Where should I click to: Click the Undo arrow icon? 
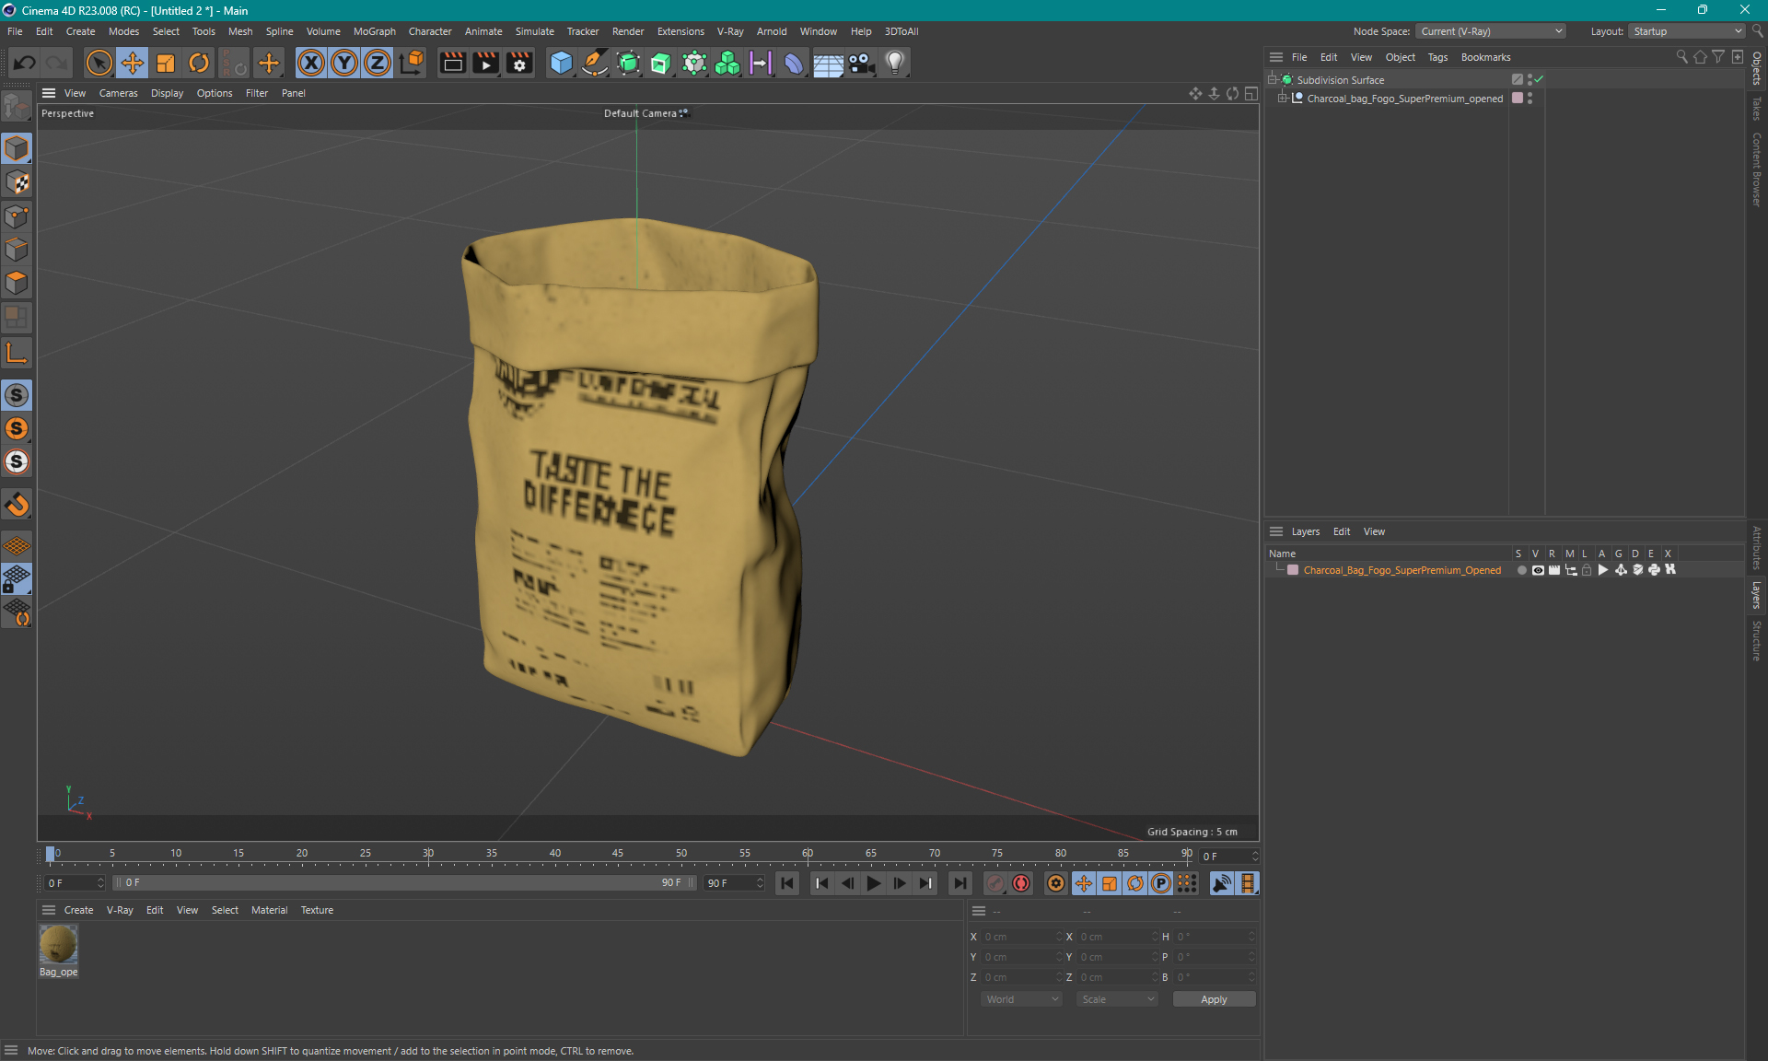pyautogui.click(x=25, y=63)
